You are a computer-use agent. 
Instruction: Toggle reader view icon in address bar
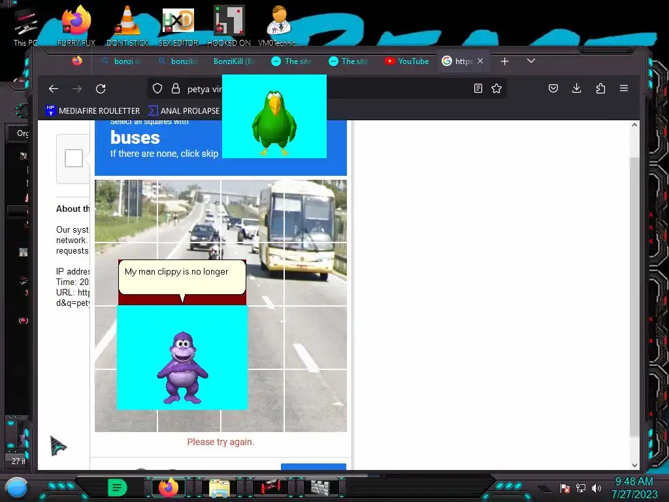coord(478,88)
